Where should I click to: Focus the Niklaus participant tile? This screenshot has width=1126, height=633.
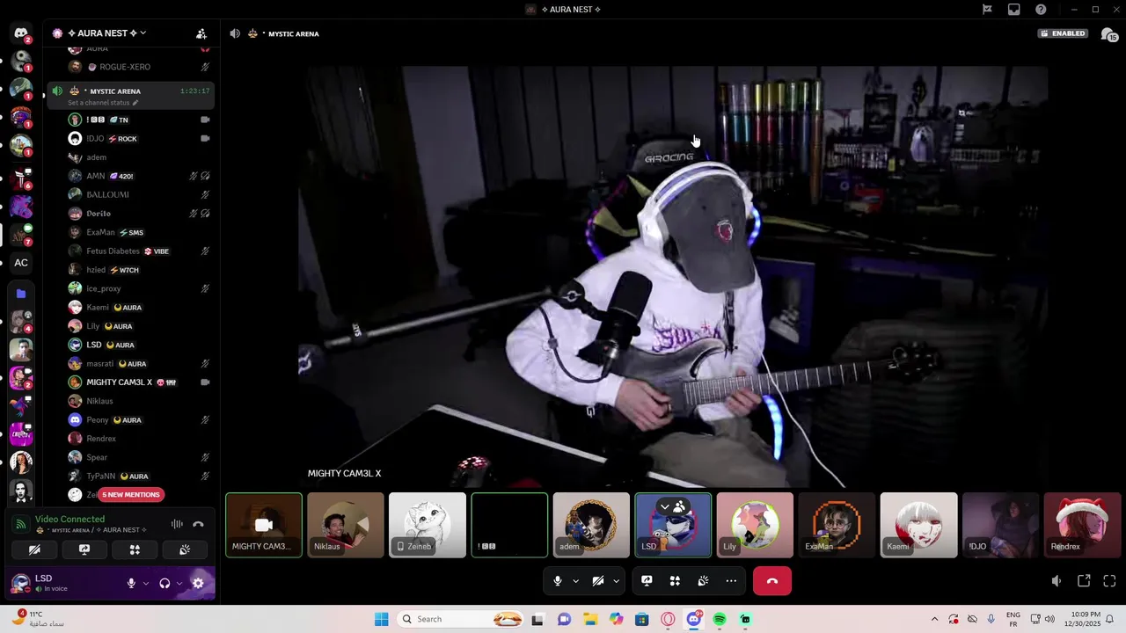(x=346, y=525)
